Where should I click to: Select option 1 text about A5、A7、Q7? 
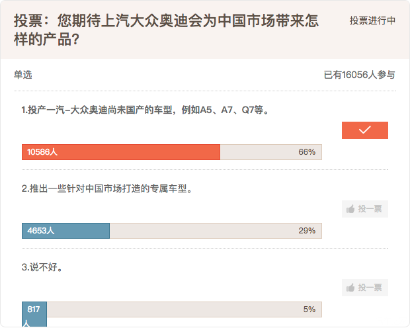tap(145, 110)
